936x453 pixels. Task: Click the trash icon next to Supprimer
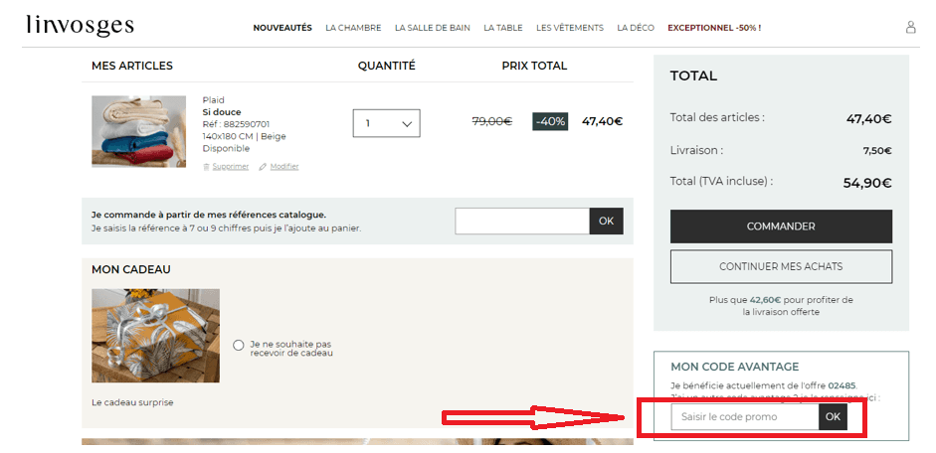click(207, 167)
